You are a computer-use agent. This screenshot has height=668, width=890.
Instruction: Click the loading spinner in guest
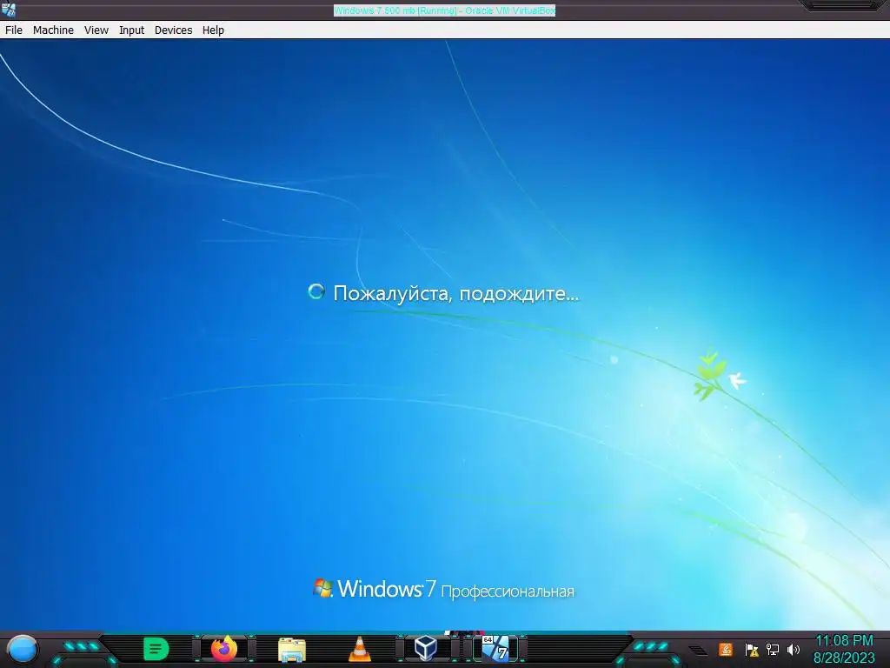(x=316, y=292)
